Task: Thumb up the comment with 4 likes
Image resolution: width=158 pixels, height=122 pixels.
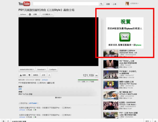Action: [x=36, y=117]
